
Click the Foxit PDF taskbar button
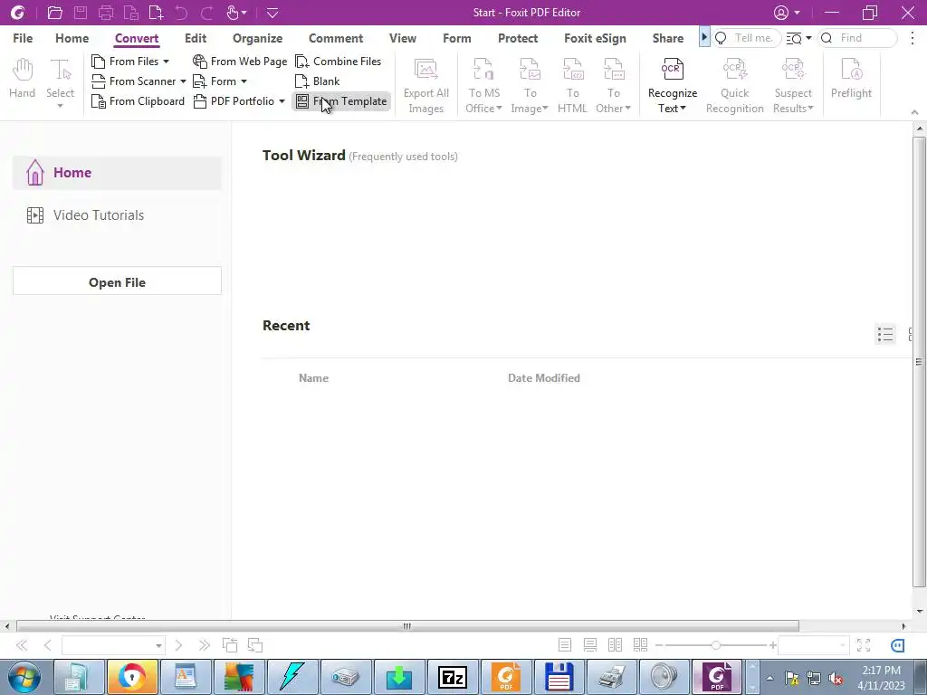click(717, 677)
